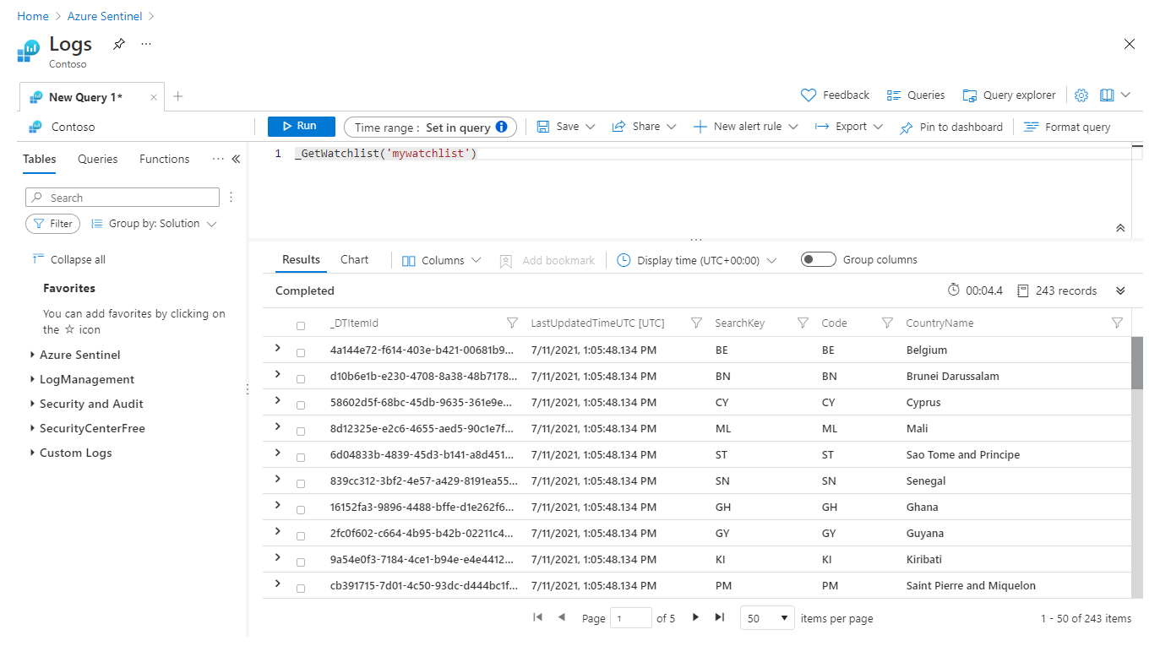This screenshot has height=646, width=1160.
Task: Navigate to Azure Sentinel breadcrumb
Action: coord(105,15)
